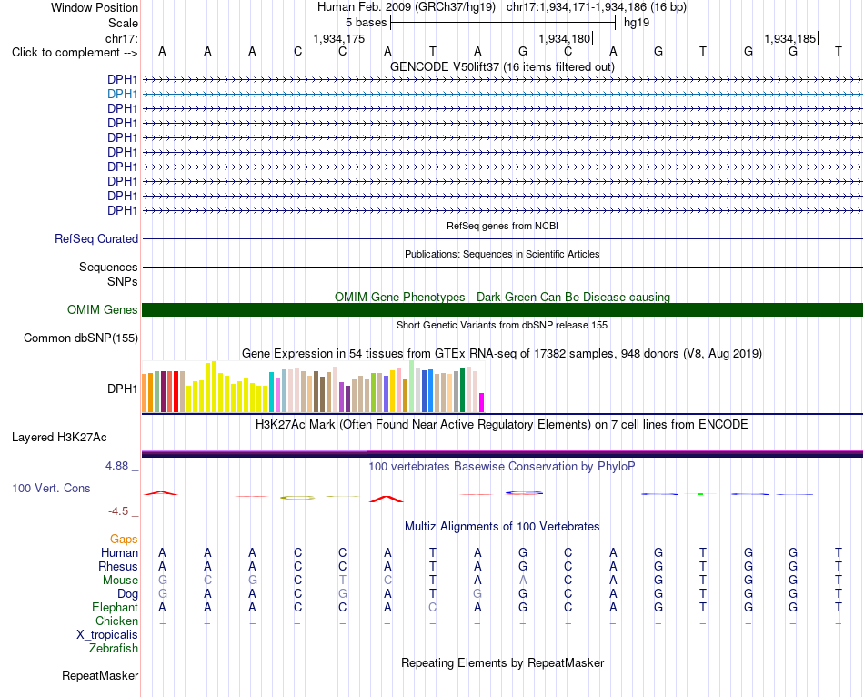Click the DPH1 label beside the GTEx bar chart

point(123,389)
